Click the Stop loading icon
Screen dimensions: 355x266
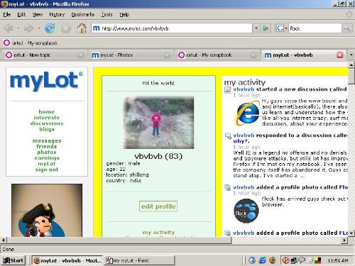pyautogui.click(x=66, y=28)
